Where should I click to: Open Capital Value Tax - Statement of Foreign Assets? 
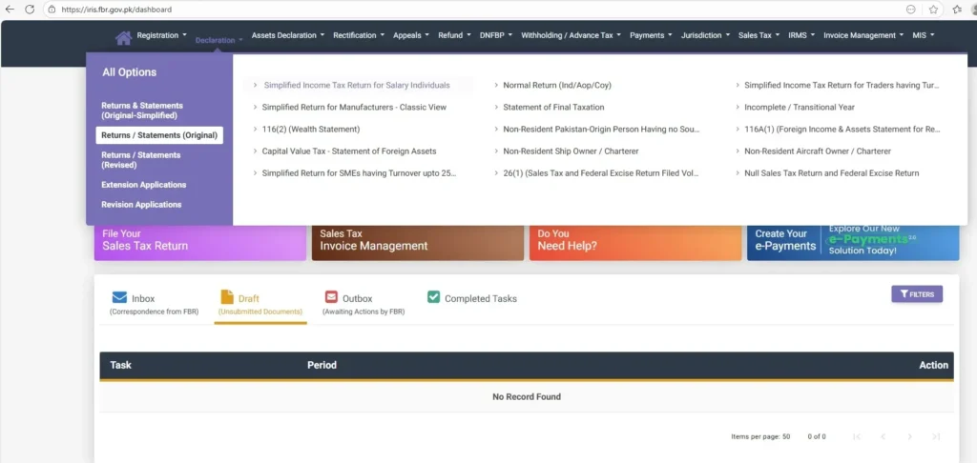point(349,151)
